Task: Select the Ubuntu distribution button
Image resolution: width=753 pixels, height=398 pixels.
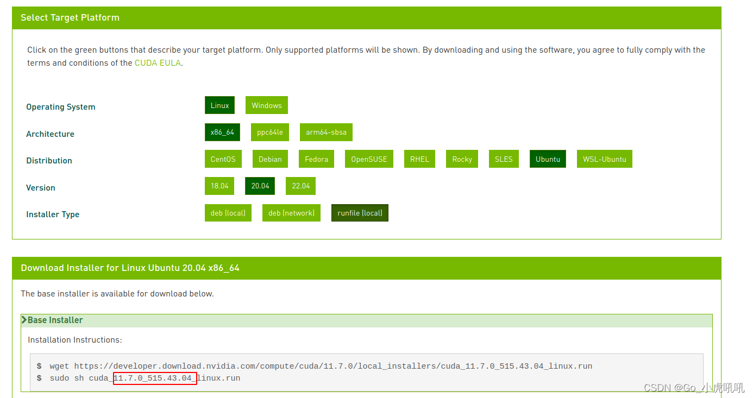Action: tap(548, 159)
